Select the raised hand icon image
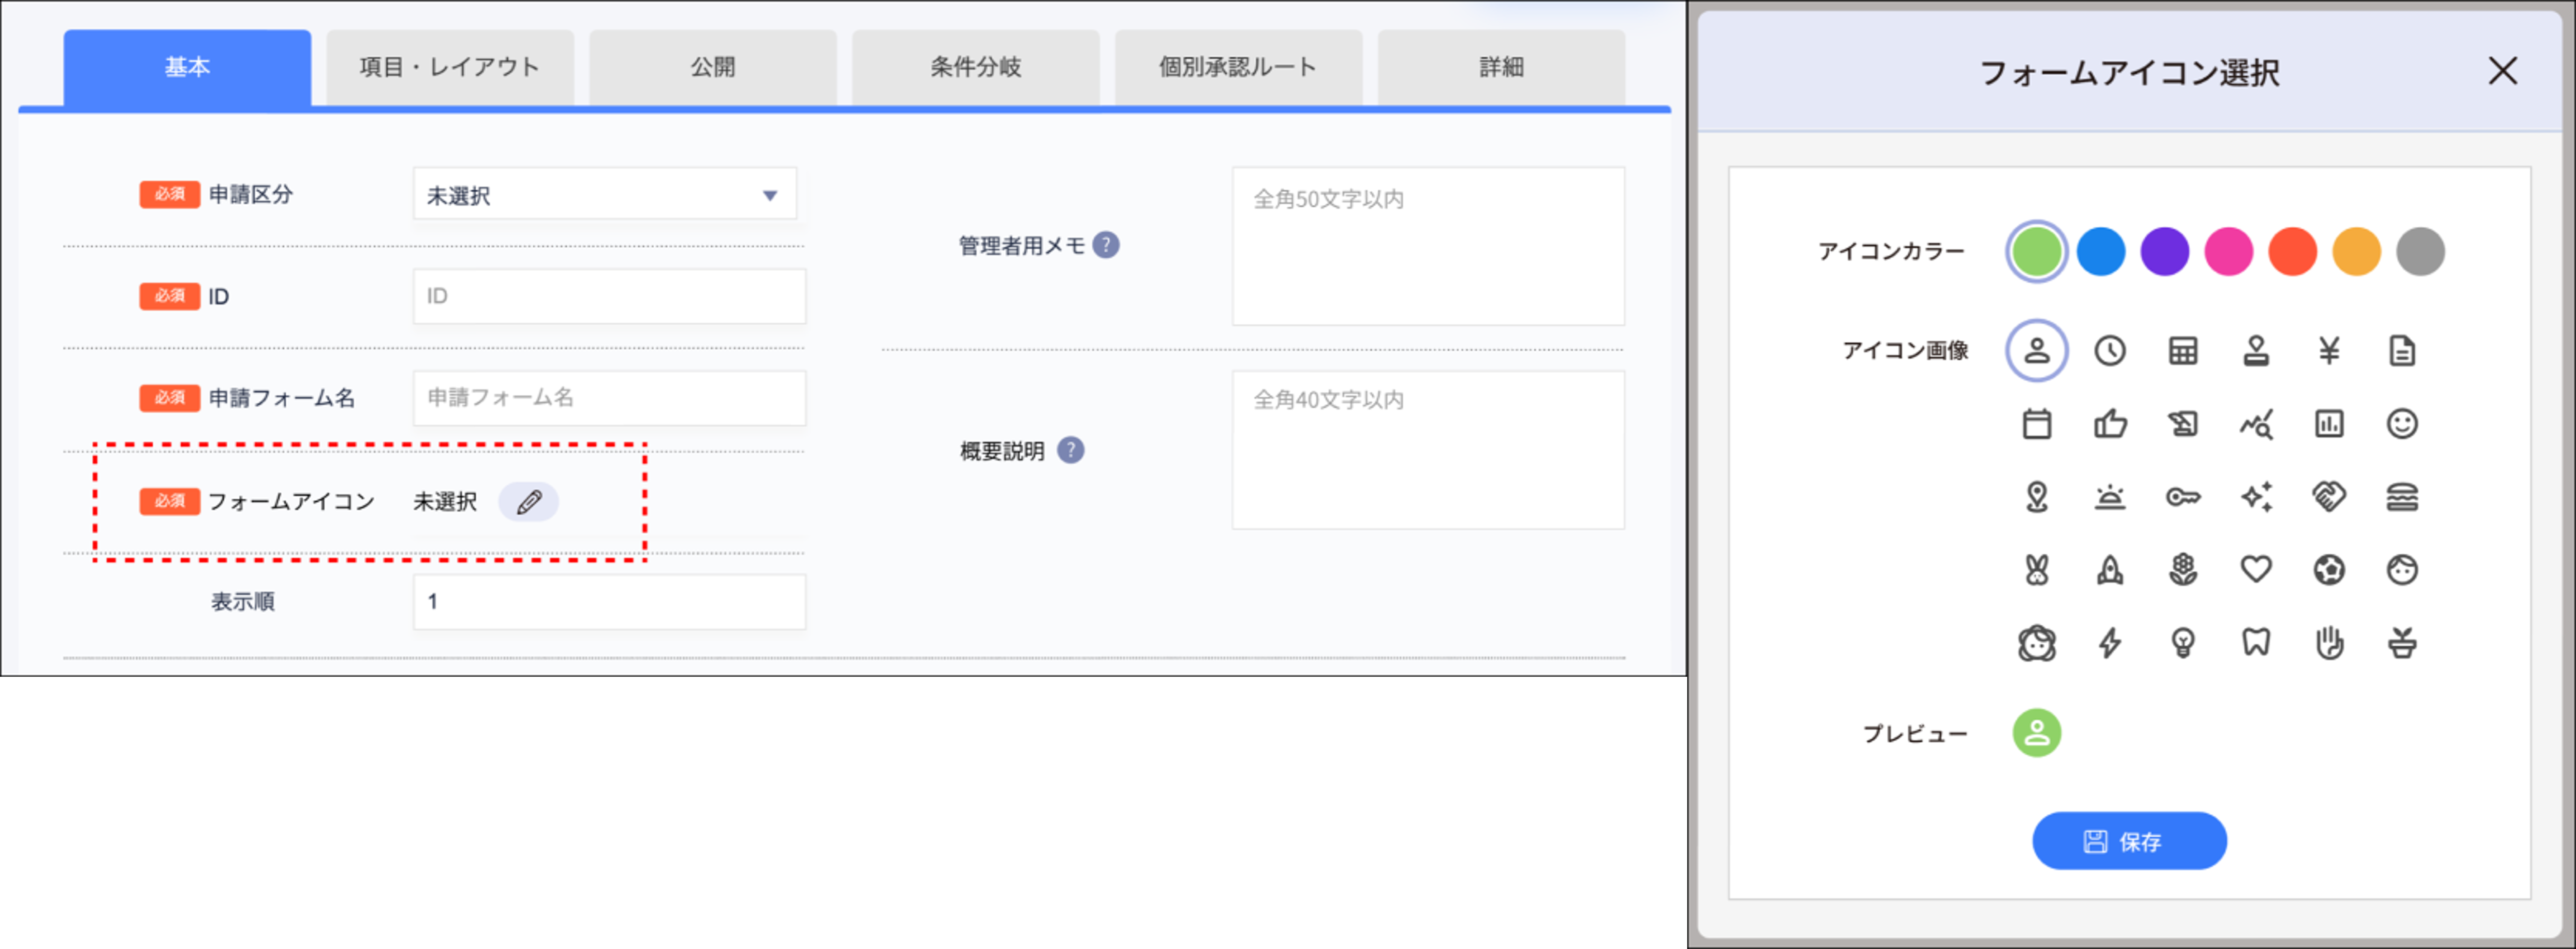 coord(2329,643)
